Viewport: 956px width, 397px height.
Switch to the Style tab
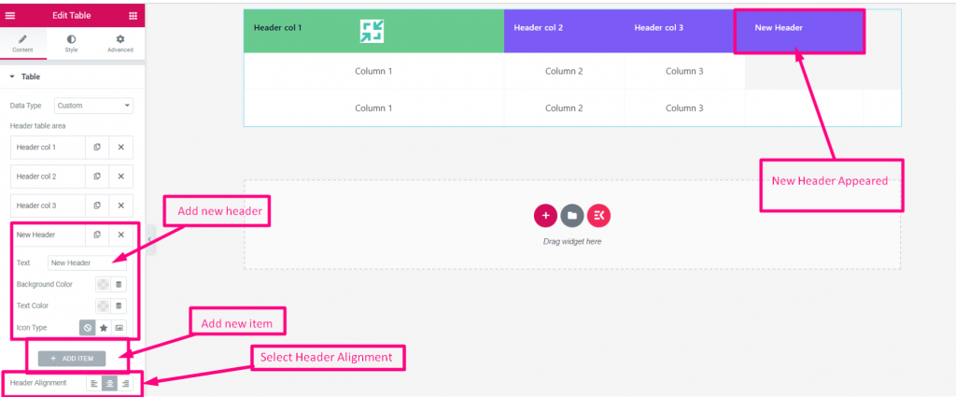pos(71,44)
